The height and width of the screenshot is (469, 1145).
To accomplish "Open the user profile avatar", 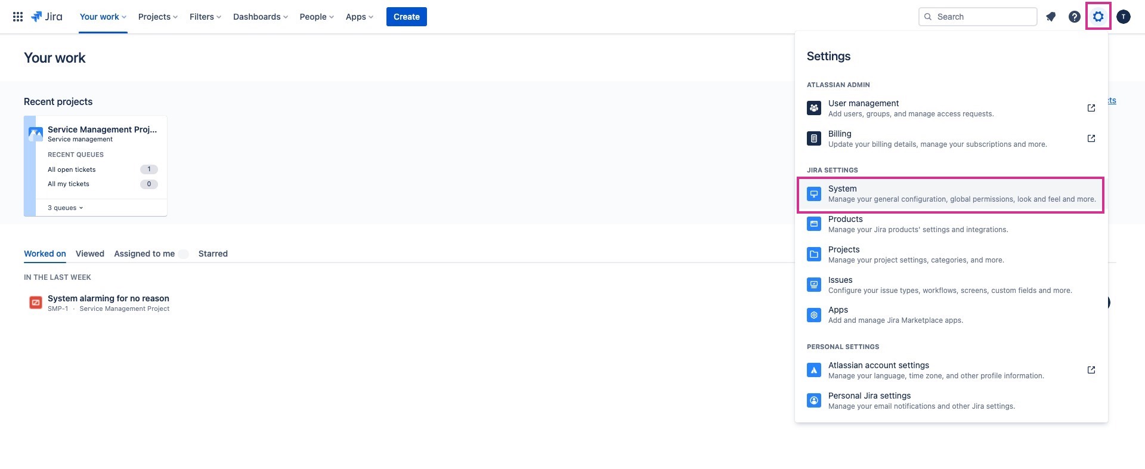I will point(1124,17).
